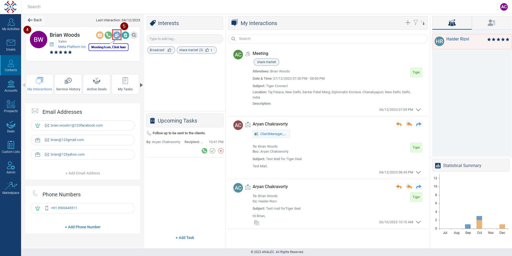
Task: Switch to the team coverage group tab
Action: click(x=452, y=23)
